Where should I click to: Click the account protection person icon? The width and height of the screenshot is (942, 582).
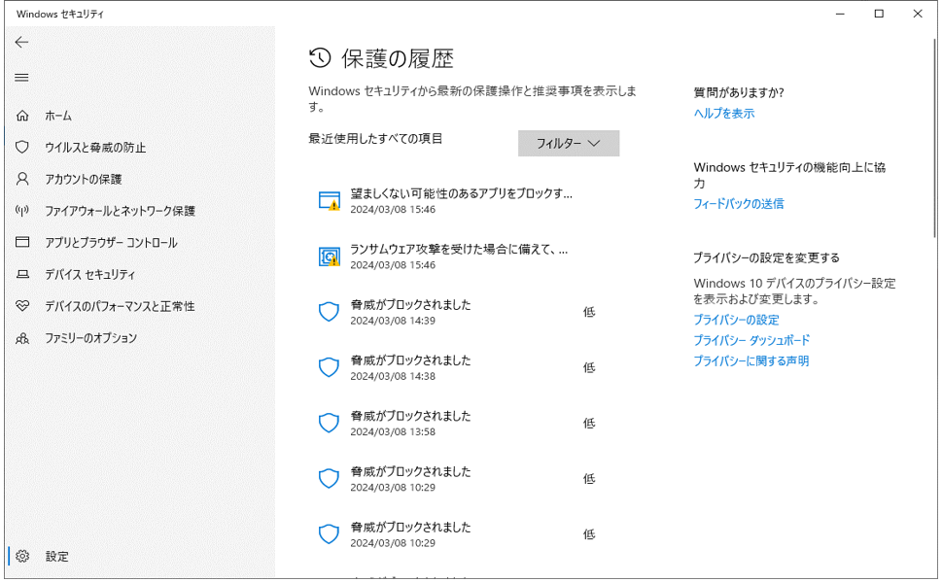(x=22, y=179)
